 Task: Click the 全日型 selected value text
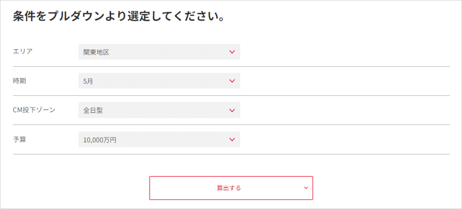coord(93,111)
